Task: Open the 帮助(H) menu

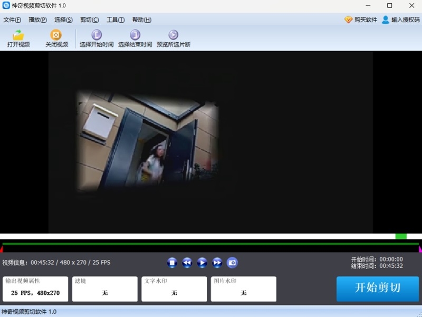Action: tap(142, 20)
